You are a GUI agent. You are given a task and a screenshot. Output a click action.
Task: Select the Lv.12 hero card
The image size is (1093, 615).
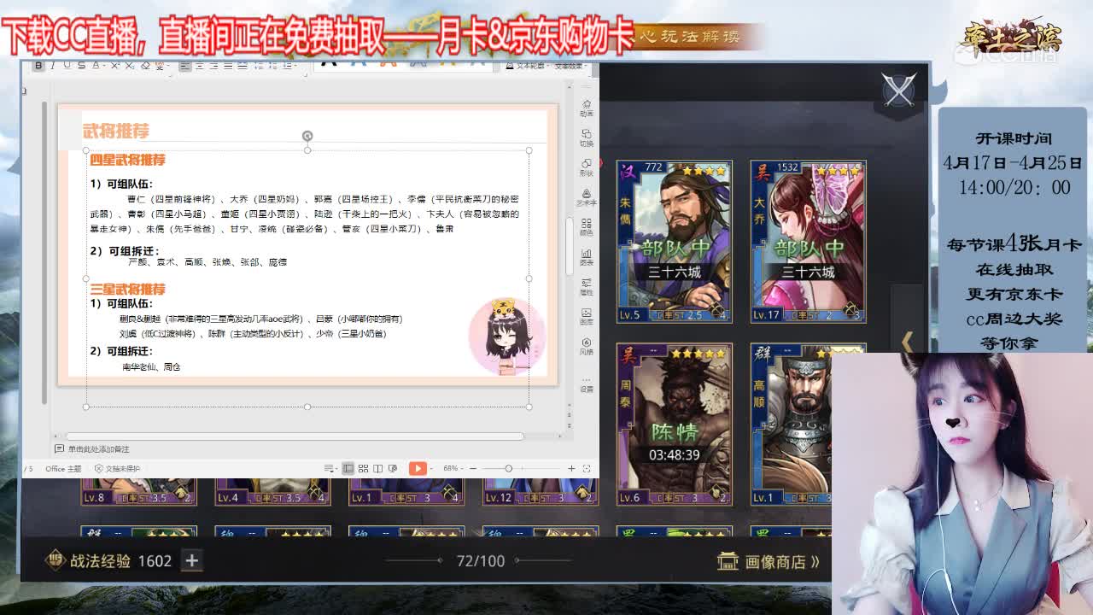(541, 492)
